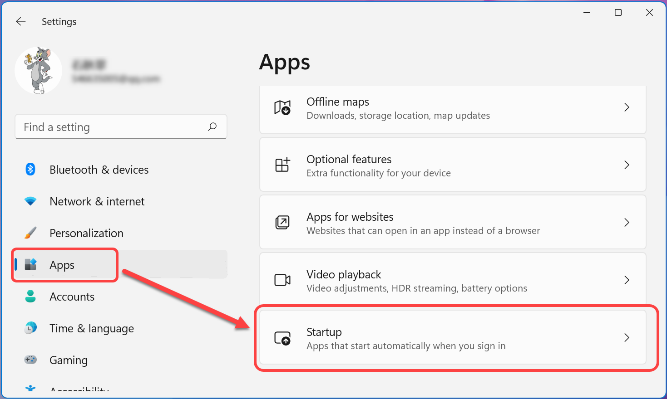Expand Startup using its chevron arrow
This screenshot has height=399, width=667.
coord(627,338)
